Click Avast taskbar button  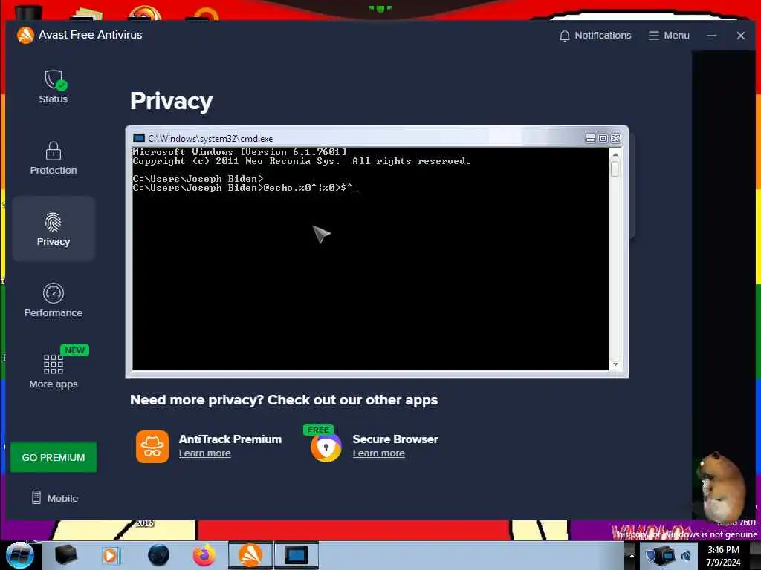click(250, 555)
